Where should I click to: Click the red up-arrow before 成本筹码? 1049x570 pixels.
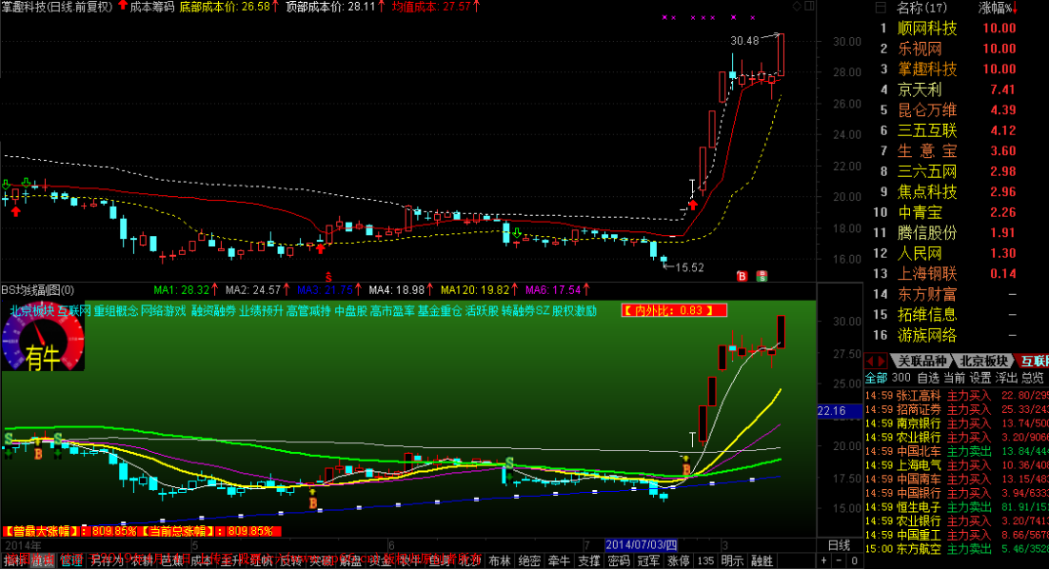pos(122,7)
